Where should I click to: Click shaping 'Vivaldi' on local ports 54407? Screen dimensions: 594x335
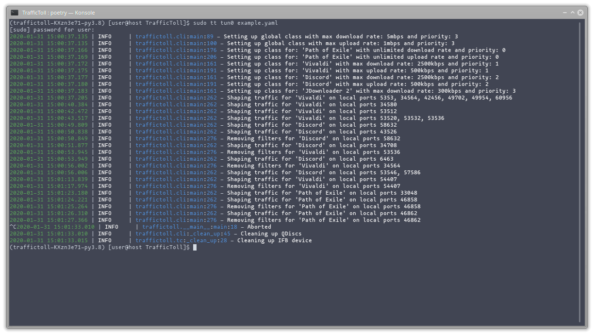tap(203, 179)
